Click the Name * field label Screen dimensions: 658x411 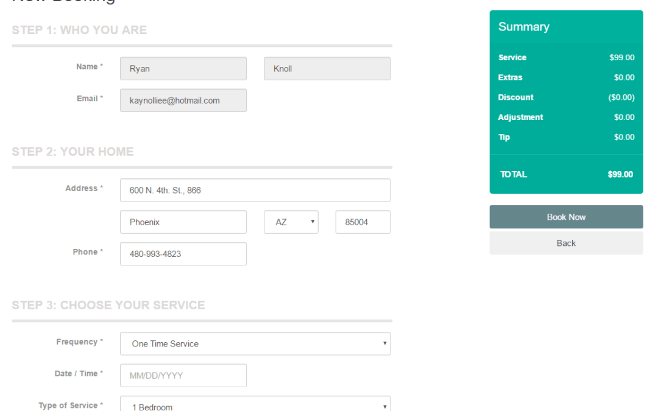coord(90,67)
